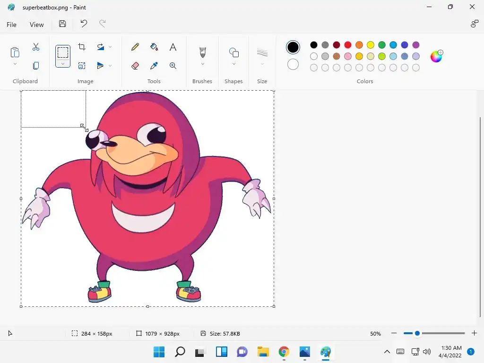Crop the image to selection
The width and height of the screenshot is (484, 363).
[x=82, y=47]
